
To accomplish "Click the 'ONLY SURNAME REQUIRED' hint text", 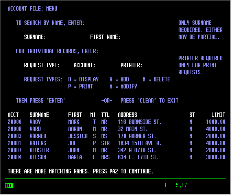I will pyautogui.click(x=200, y=30).
